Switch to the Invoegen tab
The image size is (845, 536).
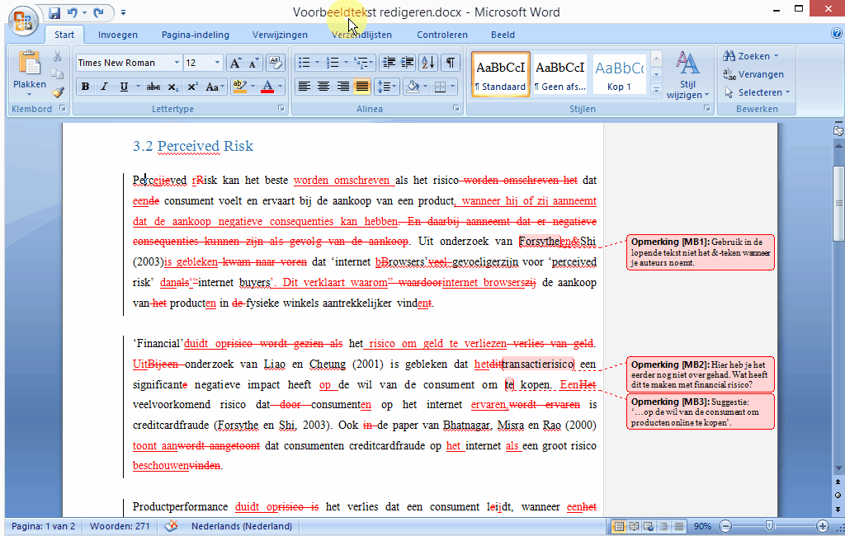(x=117, y=35)
